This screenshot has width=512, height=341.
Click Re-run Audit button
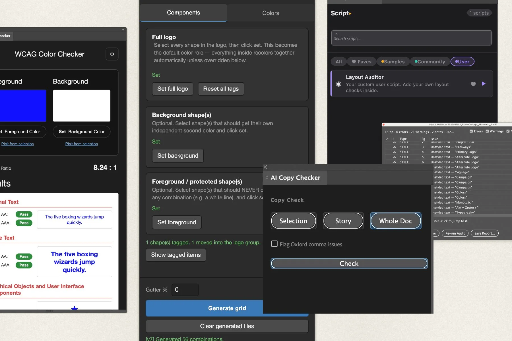(455, 233)
